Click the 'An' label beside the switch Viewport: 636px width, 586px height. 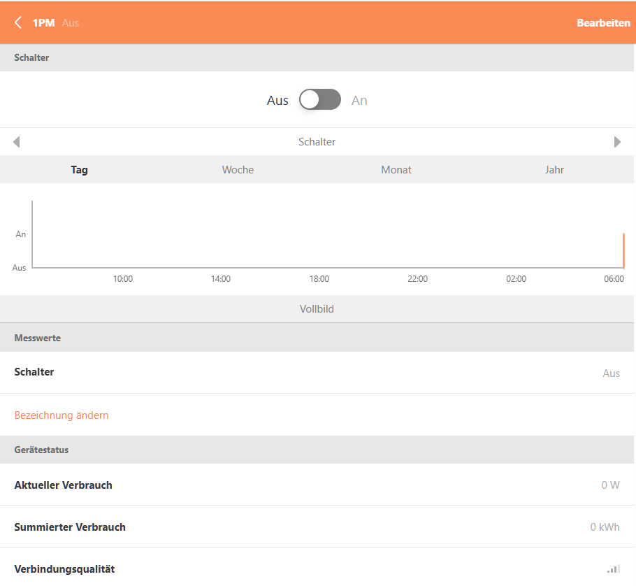coord(359,101)
